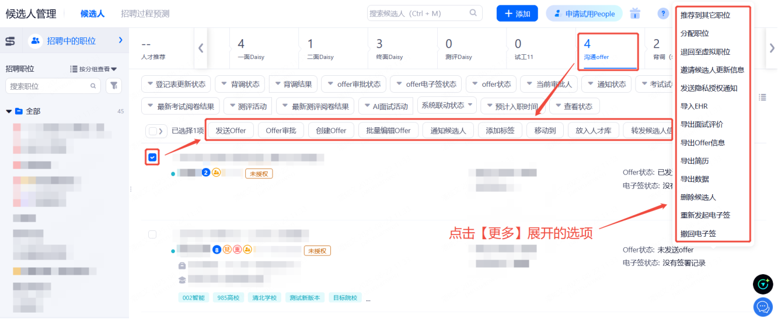Viewport: 778px width, 319px height.
Task: Click the 发送Offer button
Action: (x=231, y=131)
